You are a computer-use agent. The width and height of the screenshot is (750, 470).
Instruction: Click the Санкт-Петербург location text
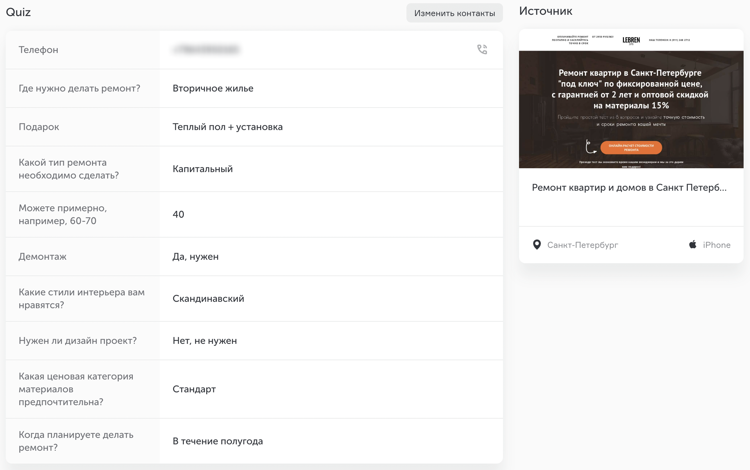pos(582,245)
